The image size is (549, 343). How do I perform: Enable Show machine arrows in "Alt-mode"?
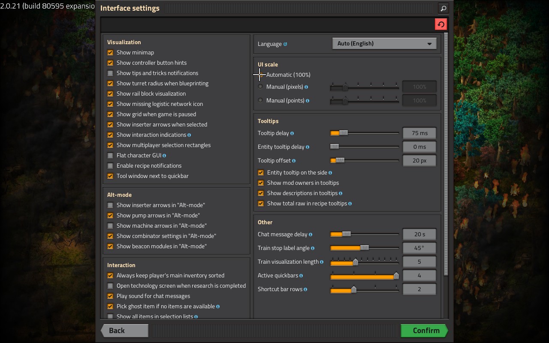(x=110, y=226)
